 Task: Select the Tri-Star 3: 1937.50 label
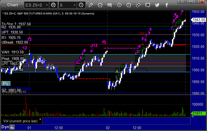pos(16,24)
